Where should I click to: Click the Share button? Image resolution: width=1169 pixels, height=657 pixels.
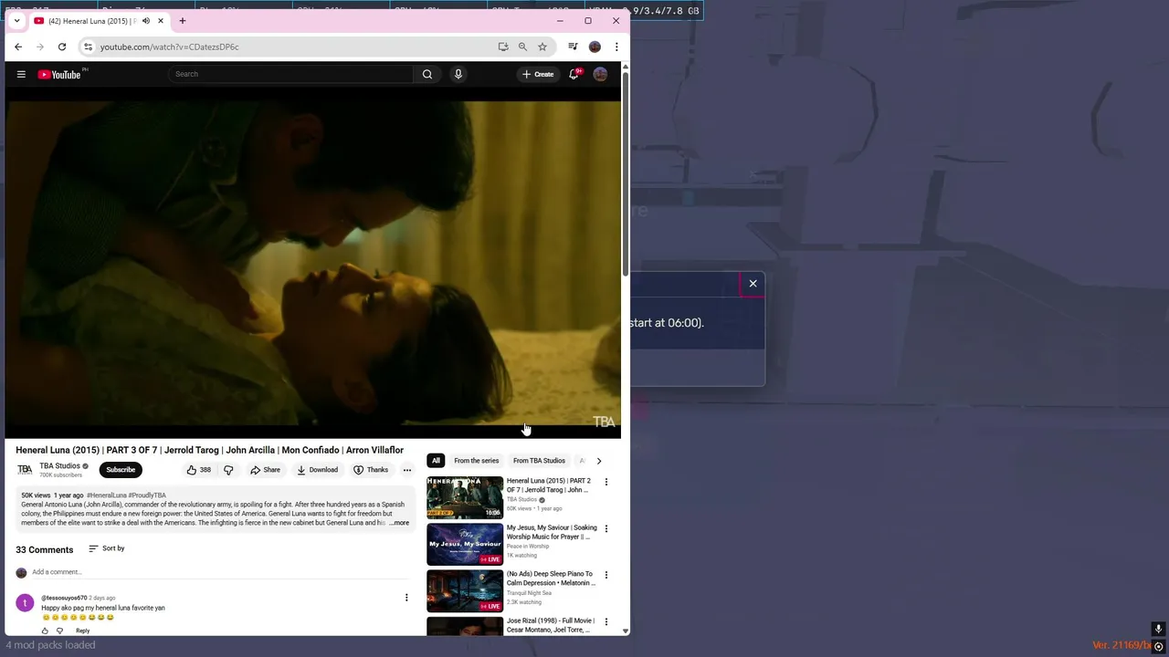[x=266, y=470]
